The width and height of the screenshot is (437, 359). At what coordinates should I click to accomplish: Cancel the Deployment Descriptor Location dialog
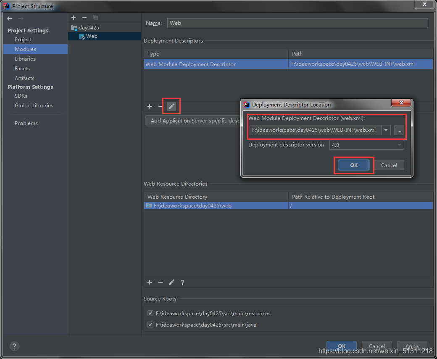[x=389, y=165]
